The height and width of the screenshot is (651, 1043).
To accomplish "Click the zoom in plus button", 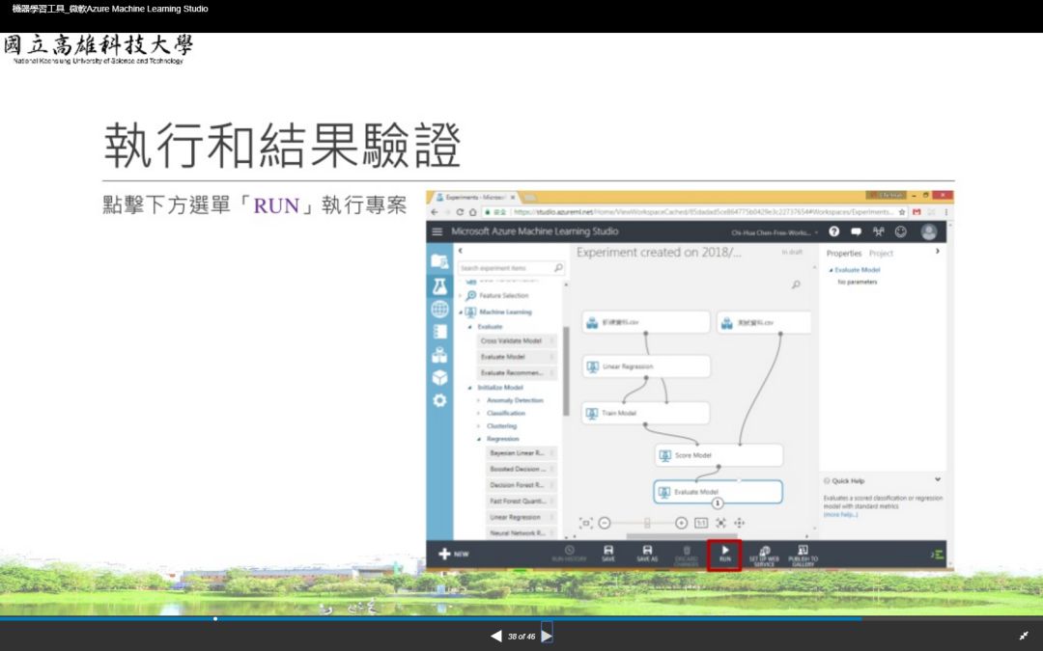I will 681,524.
